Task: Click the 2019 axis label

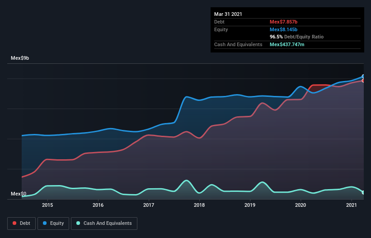Action: [x=250, y=205]
